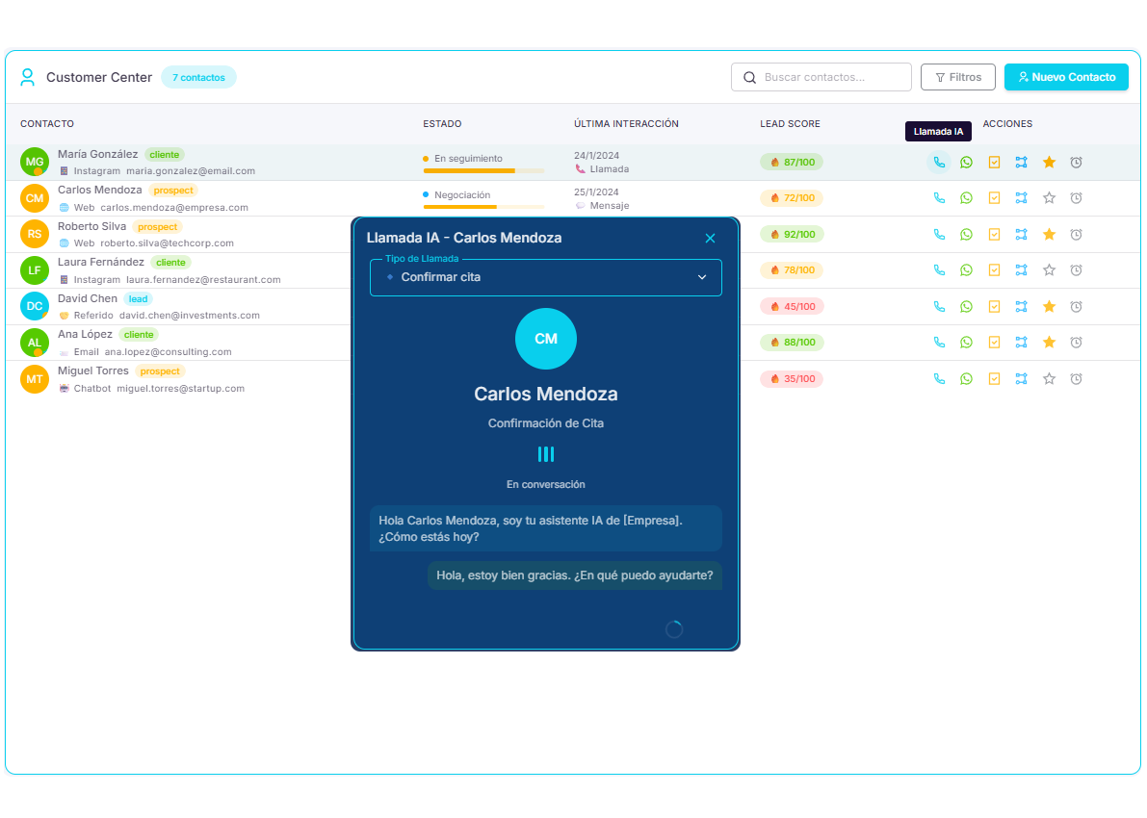
Task: Start an IA call for María González
Action: pos(939,162)
